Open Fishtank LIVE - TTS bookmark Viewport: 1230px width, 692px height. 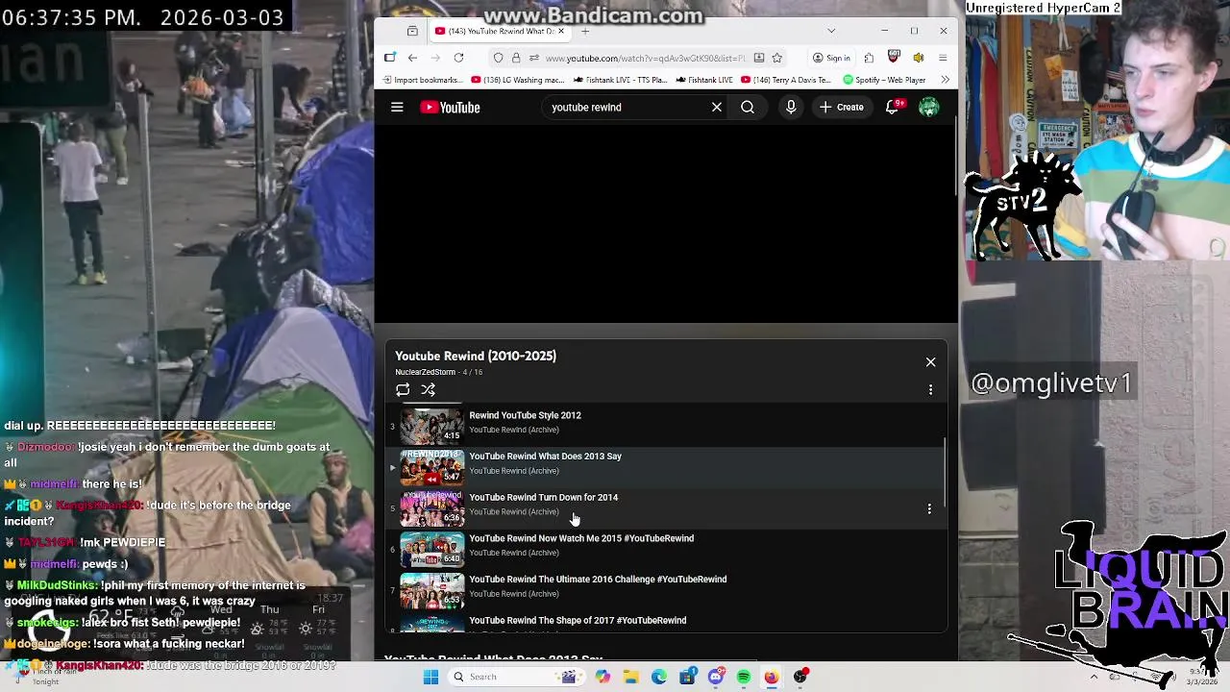pos(620,80)
